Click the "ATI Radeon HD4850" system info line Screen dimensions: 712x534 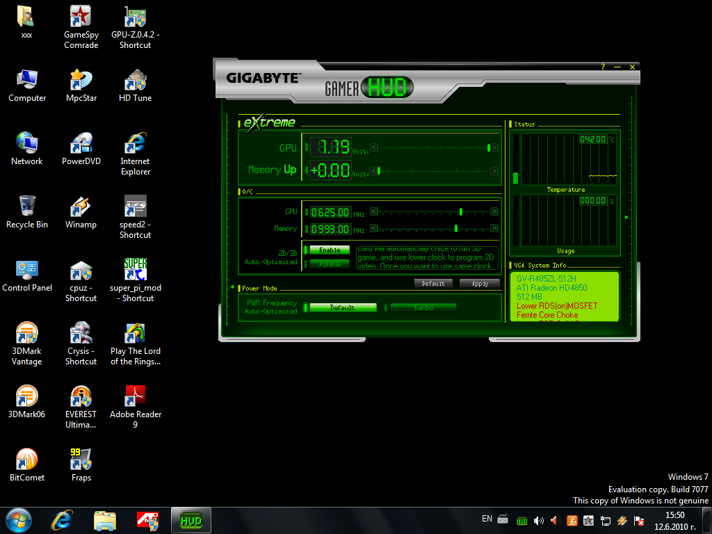pos(551,288)
